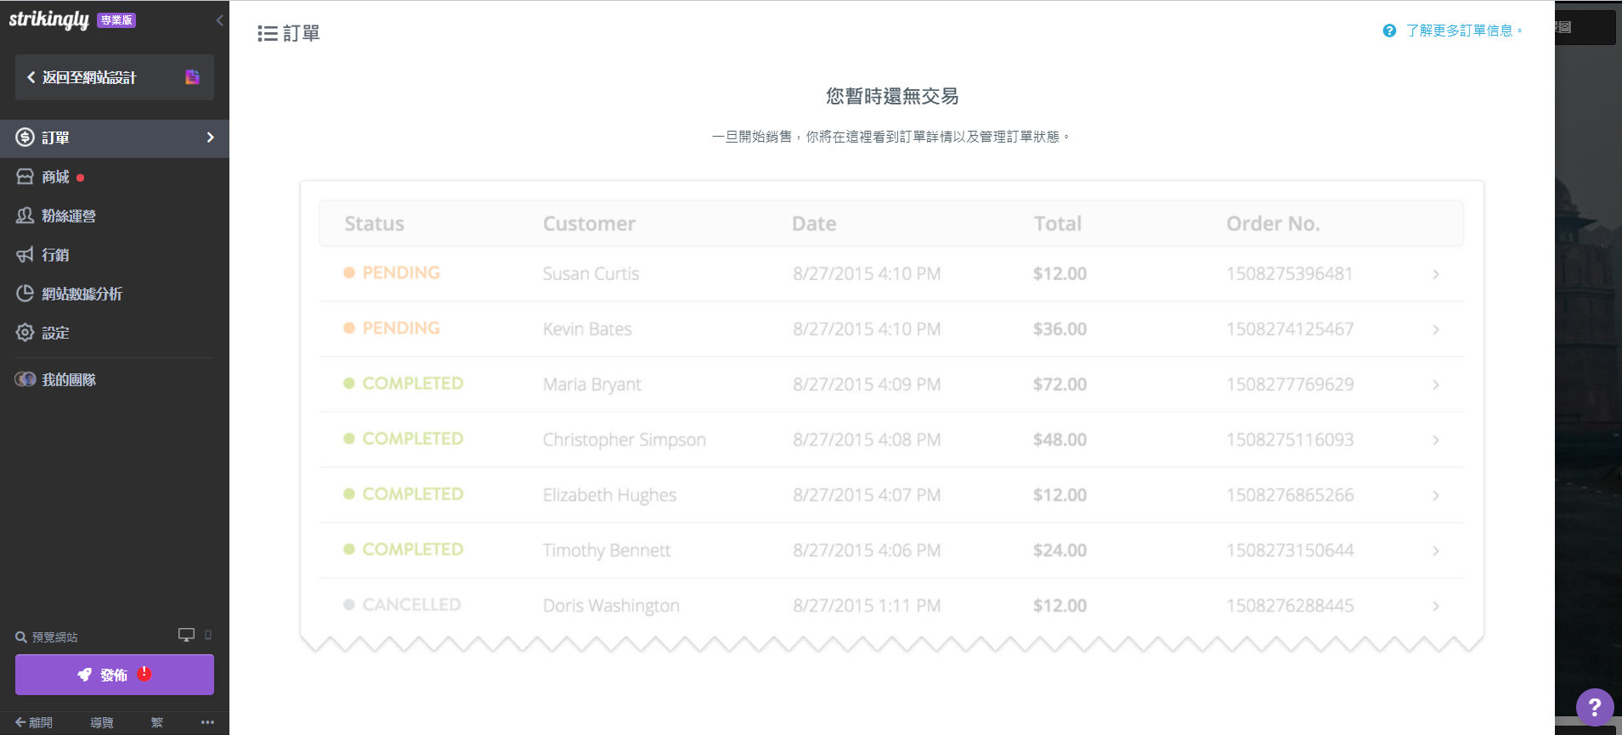Viewport: 1622px width, 735px height.
Task: Click the Date column header
Action: pyautogui.click(x=814, y=223)
